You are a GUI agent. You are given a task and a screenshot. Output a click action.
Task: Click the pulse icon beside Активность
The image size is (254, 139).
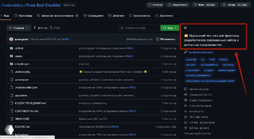tap(186, 111)
